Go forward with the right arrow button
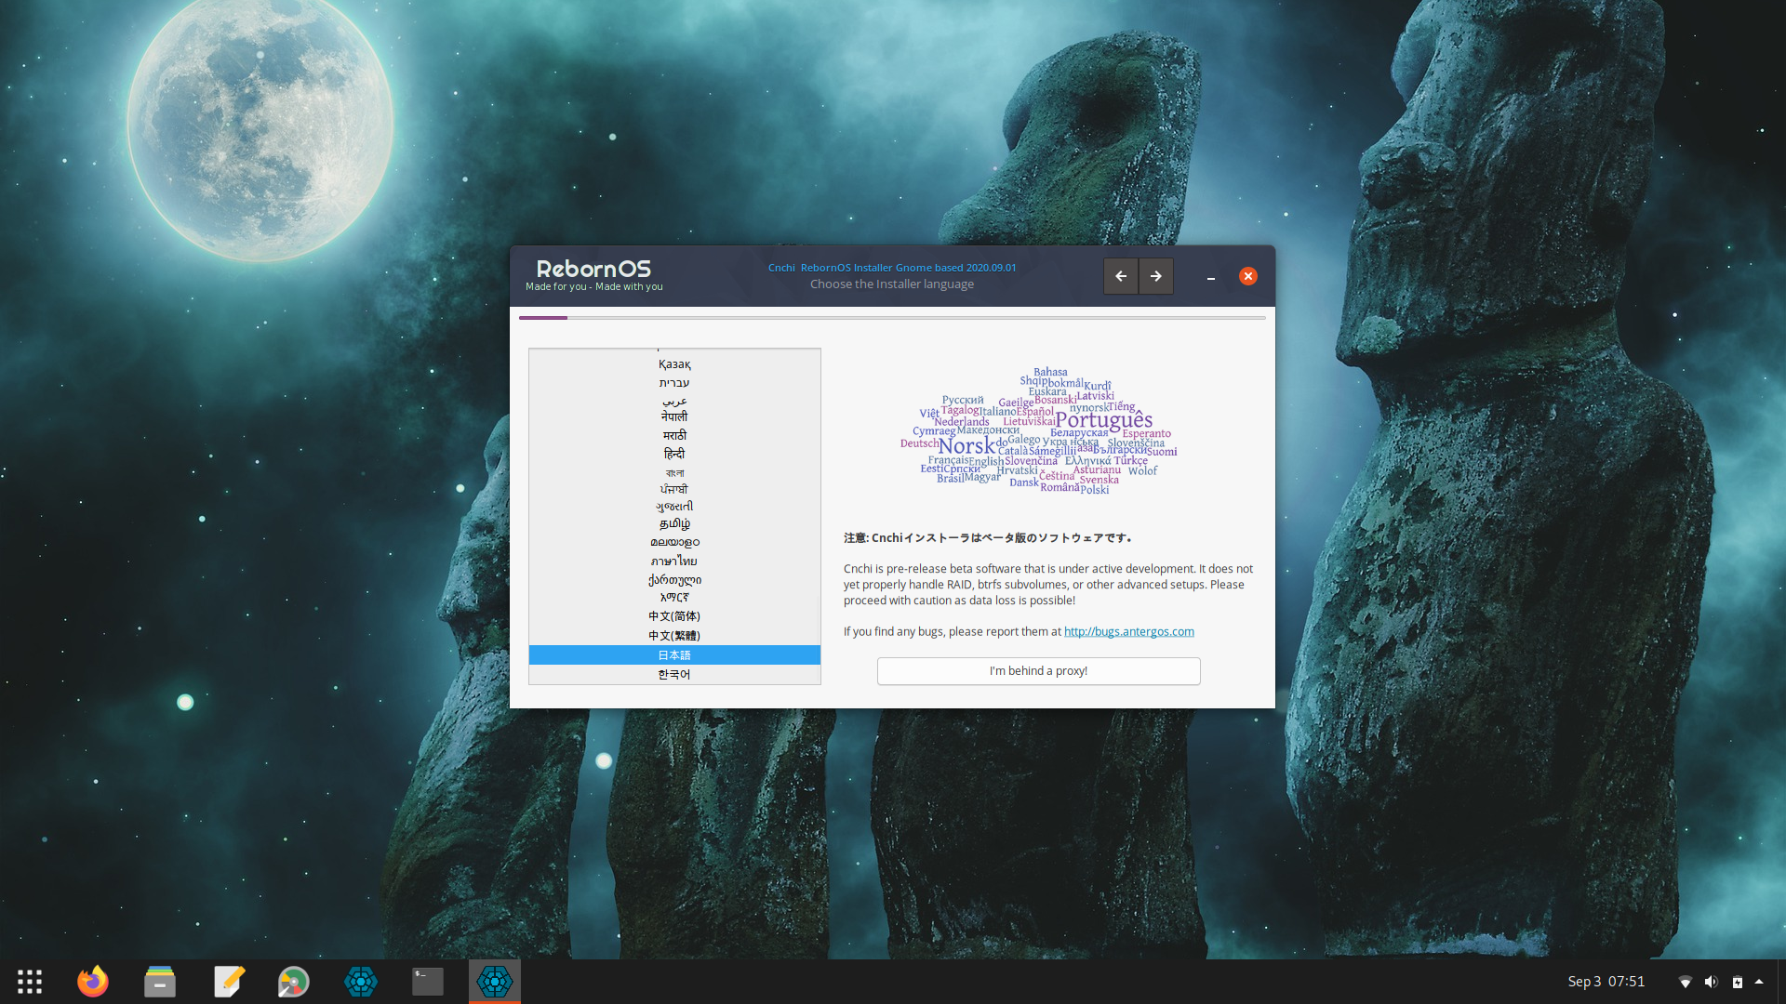1786x1004 pixels. [x=1155, y=276]
